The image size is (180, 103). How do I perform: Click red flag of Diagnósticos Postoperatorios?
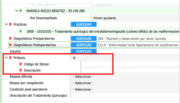10,45
